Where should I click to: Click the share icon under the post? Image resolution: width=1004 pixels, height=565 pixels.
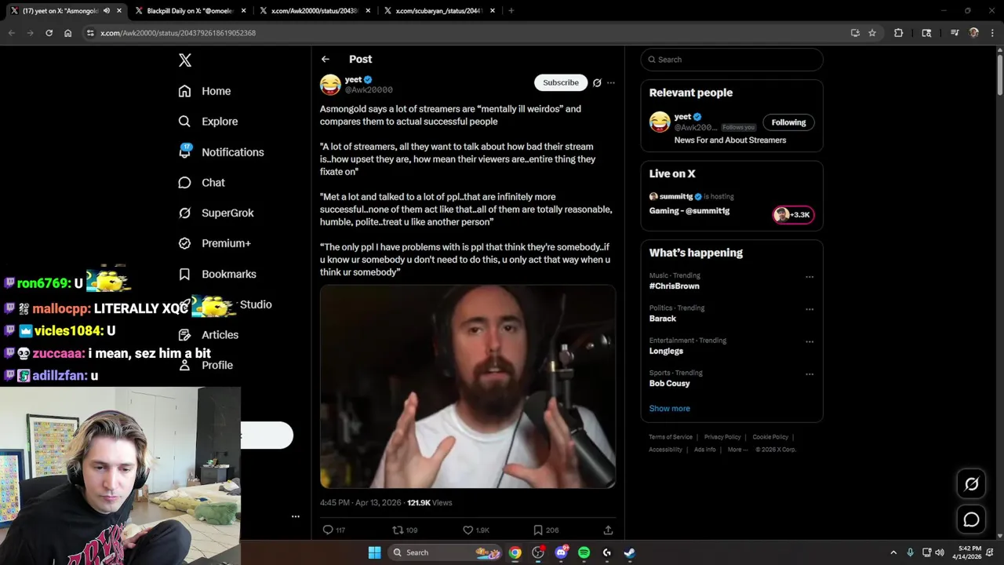(608, 530)
